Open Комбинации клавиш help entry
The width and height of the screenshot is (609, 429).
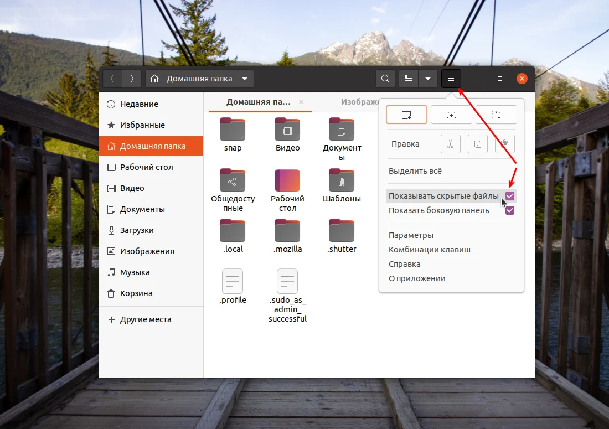430,249
